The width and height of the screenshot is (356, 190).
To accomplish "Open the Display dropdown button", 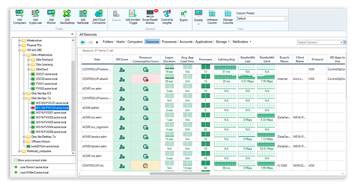I will click(198, 17).
